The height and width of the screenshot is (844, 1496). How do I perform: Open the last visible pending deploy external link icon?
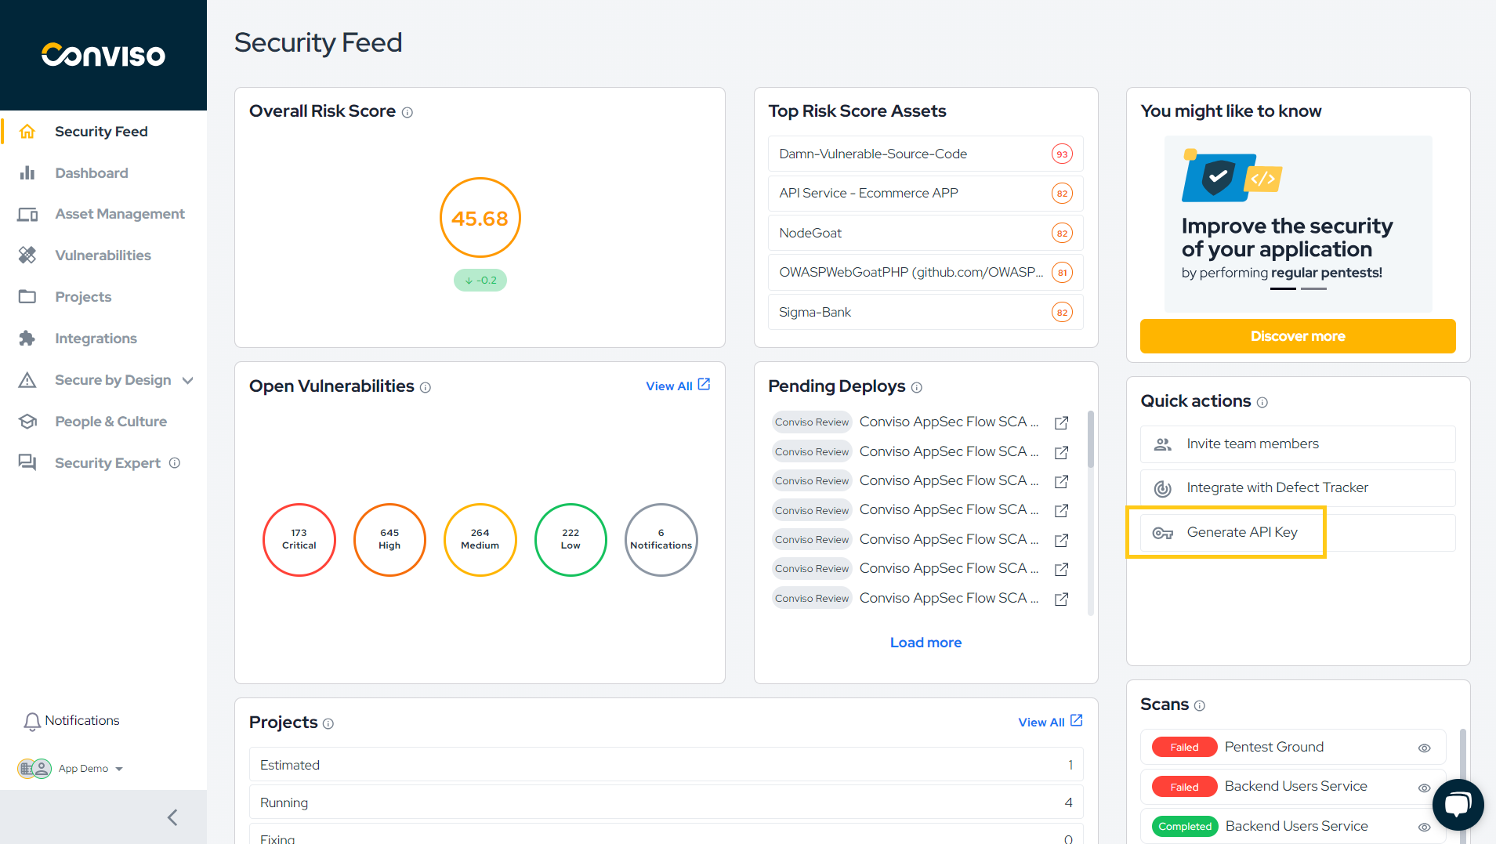[1062, 599]
